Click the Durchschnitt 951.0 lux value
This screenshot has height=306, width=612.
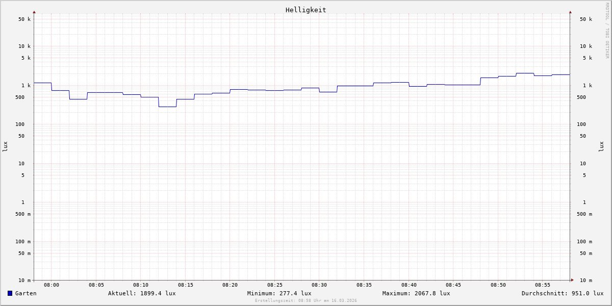click(x=562, y=293)
